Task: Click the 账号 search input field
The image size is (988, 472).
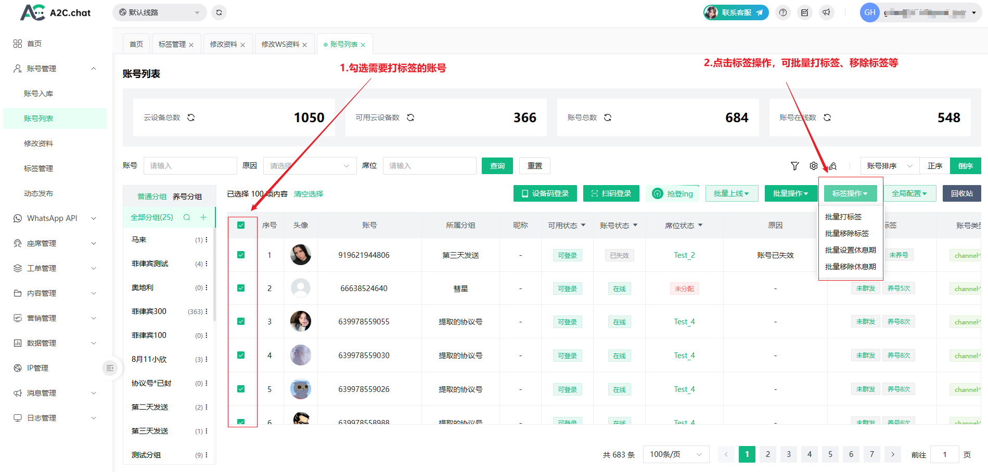Action: point(190,166)
